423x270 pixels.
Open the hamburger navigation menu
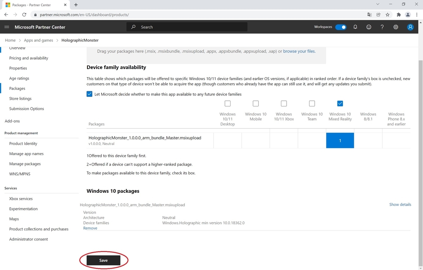tap(7, 27)
